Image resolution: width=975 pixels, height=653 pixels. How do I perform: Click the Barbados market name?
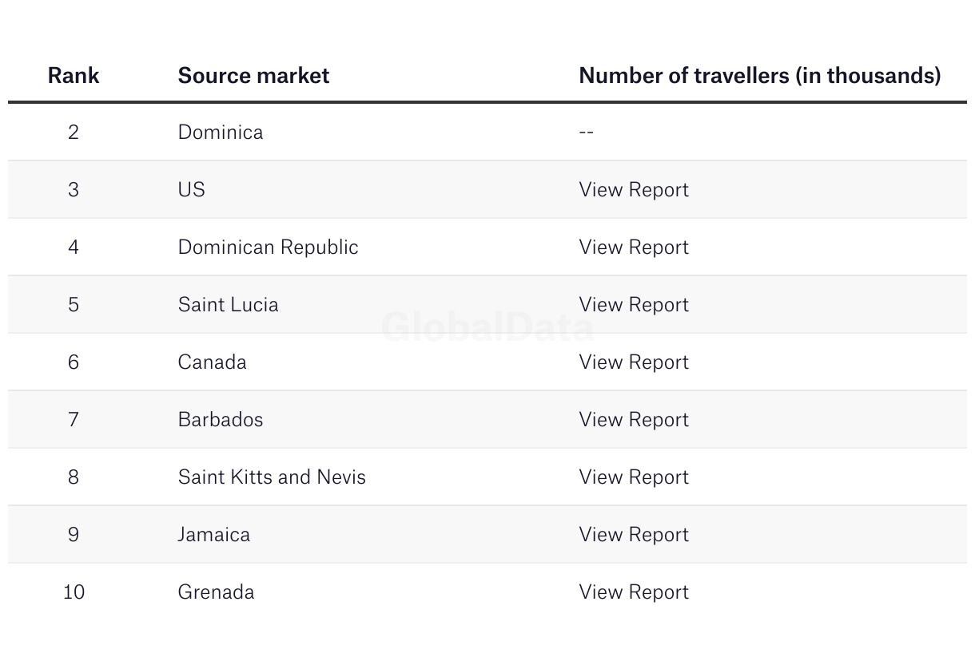pos(221,419)
